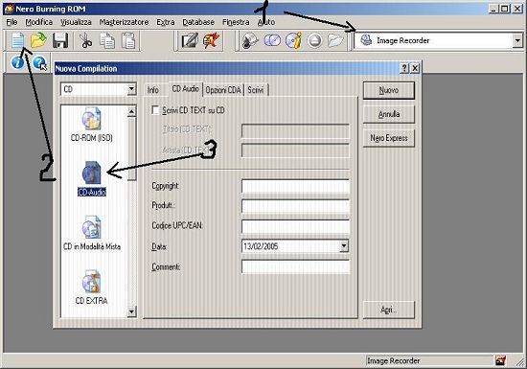Click the Help question mark pointer icon

pyautogui.click(x=39, y=63)
